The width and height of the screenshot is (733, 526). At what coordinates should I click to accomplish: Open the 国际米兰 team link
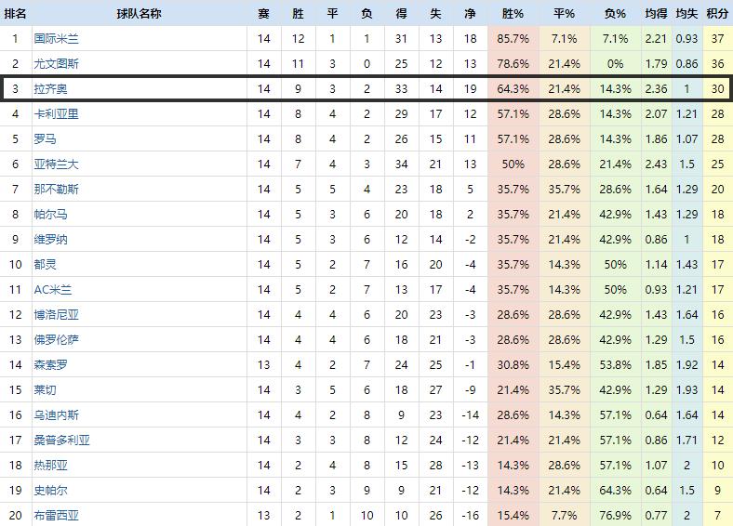pos(56,39)
